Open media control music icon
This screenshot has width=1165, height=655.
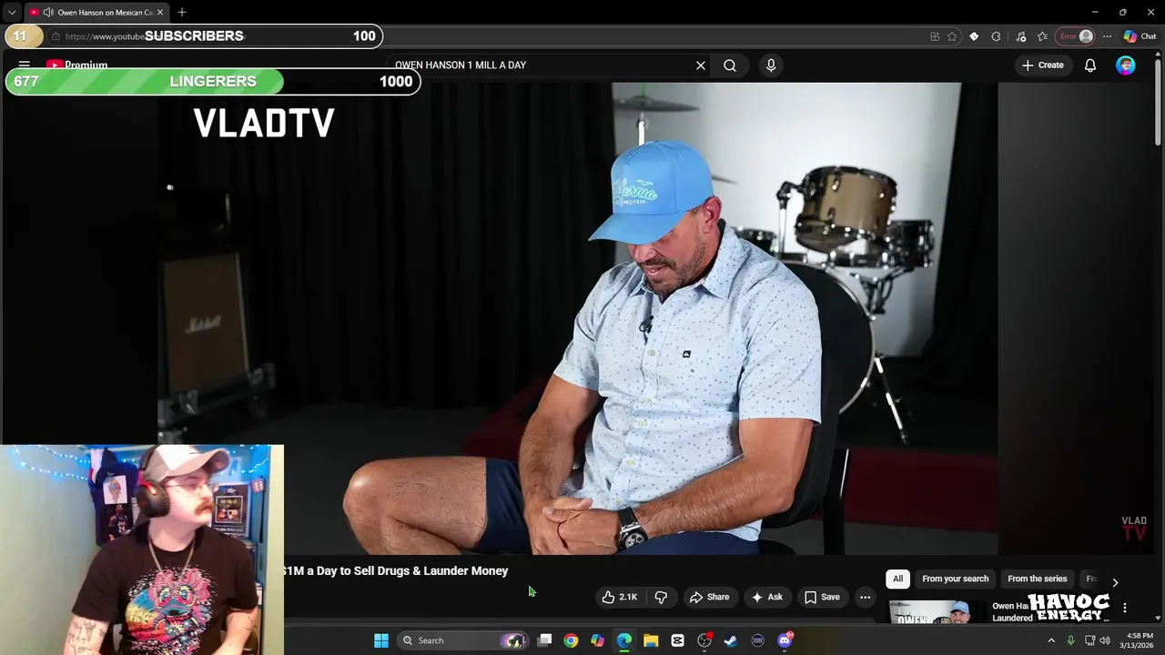point(1020,36)
